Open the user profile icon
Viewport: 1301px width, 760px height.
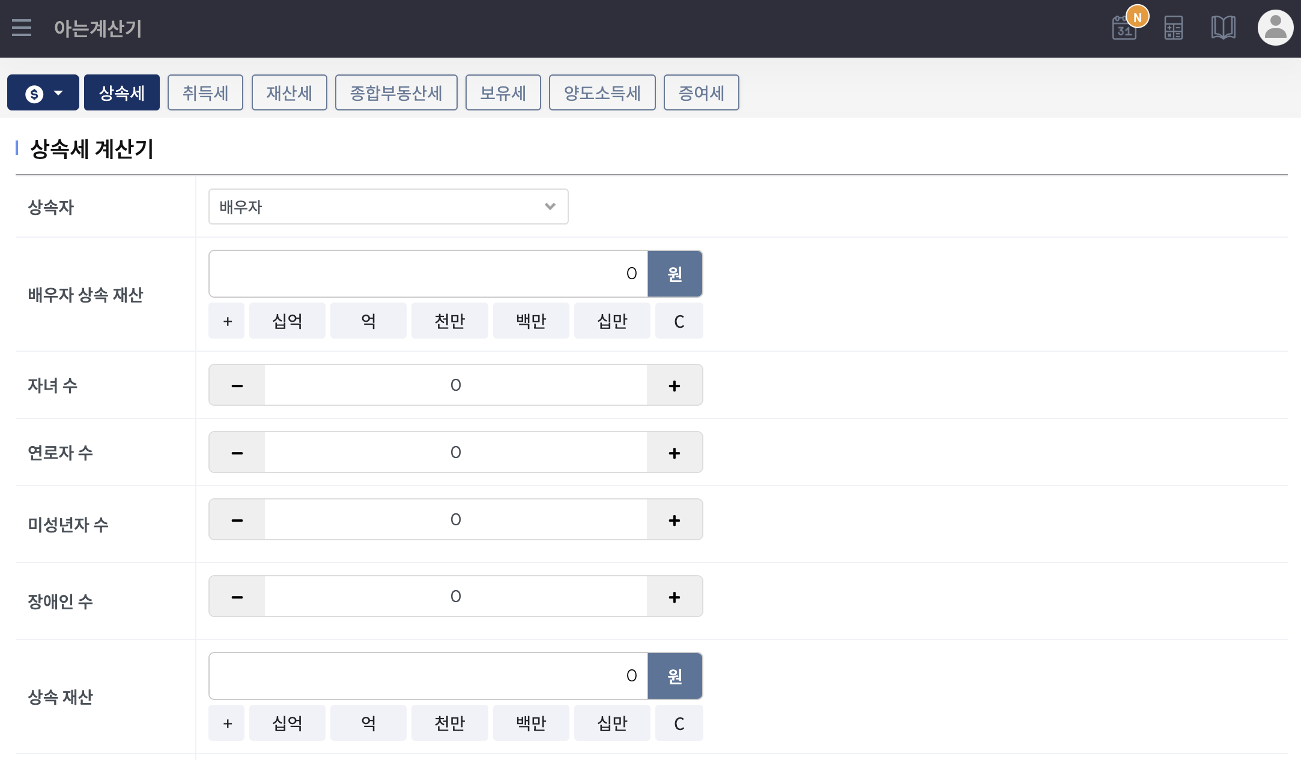(1275, 28)
